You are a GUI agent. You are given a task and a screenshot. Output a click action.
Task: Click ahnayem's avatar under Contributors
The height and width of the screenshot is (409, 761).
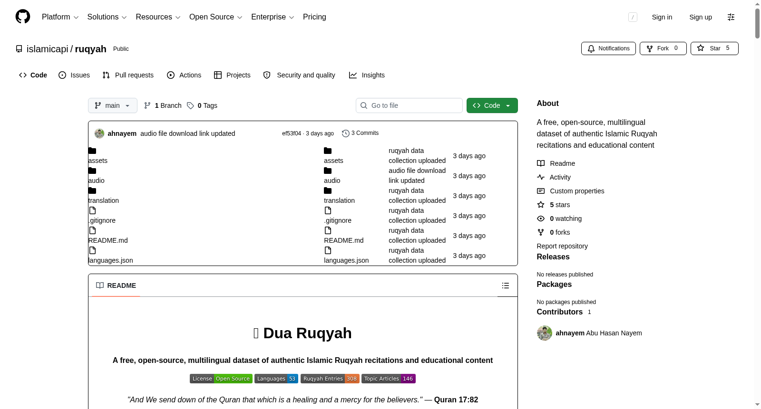tap(545, 333)
